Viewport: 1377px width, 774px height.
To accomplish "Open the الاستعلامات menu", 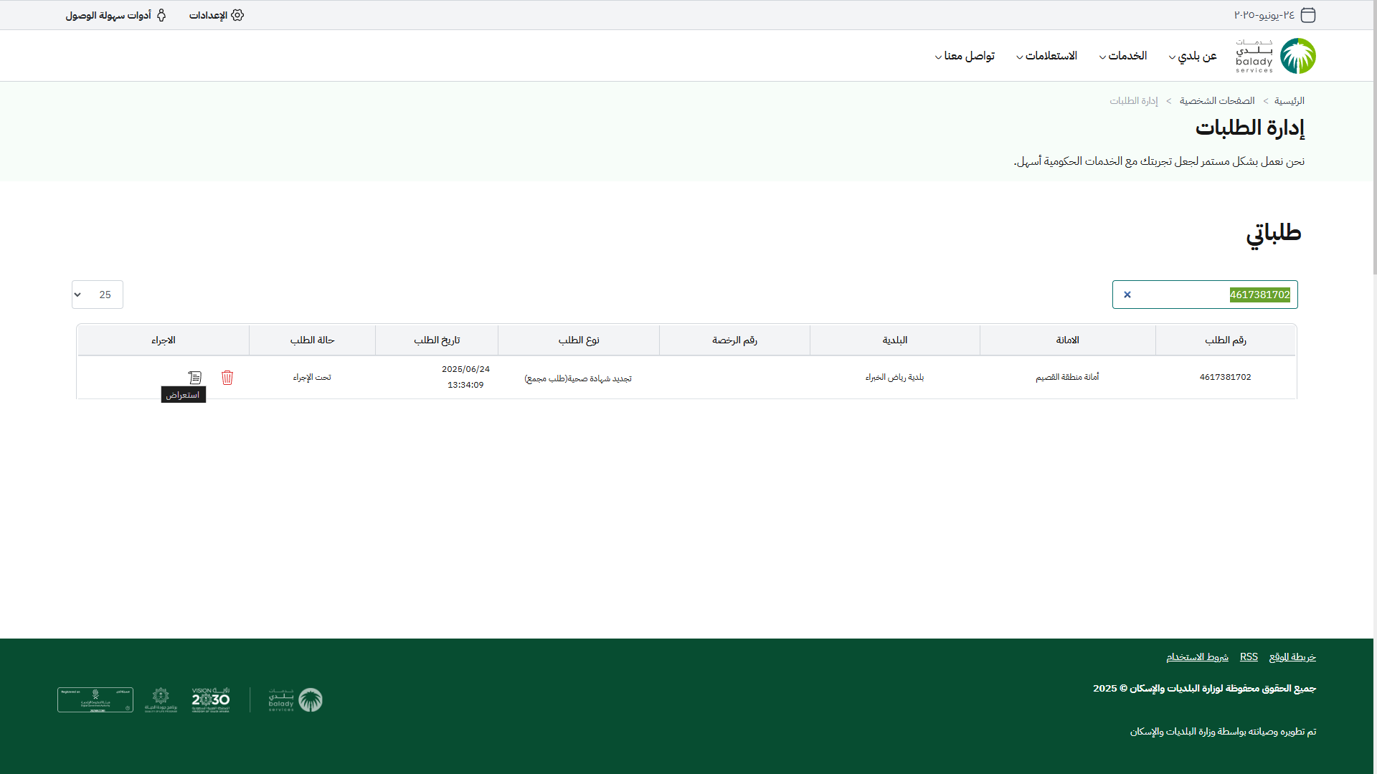I will pyautogui.click(x=1046, y=56).
